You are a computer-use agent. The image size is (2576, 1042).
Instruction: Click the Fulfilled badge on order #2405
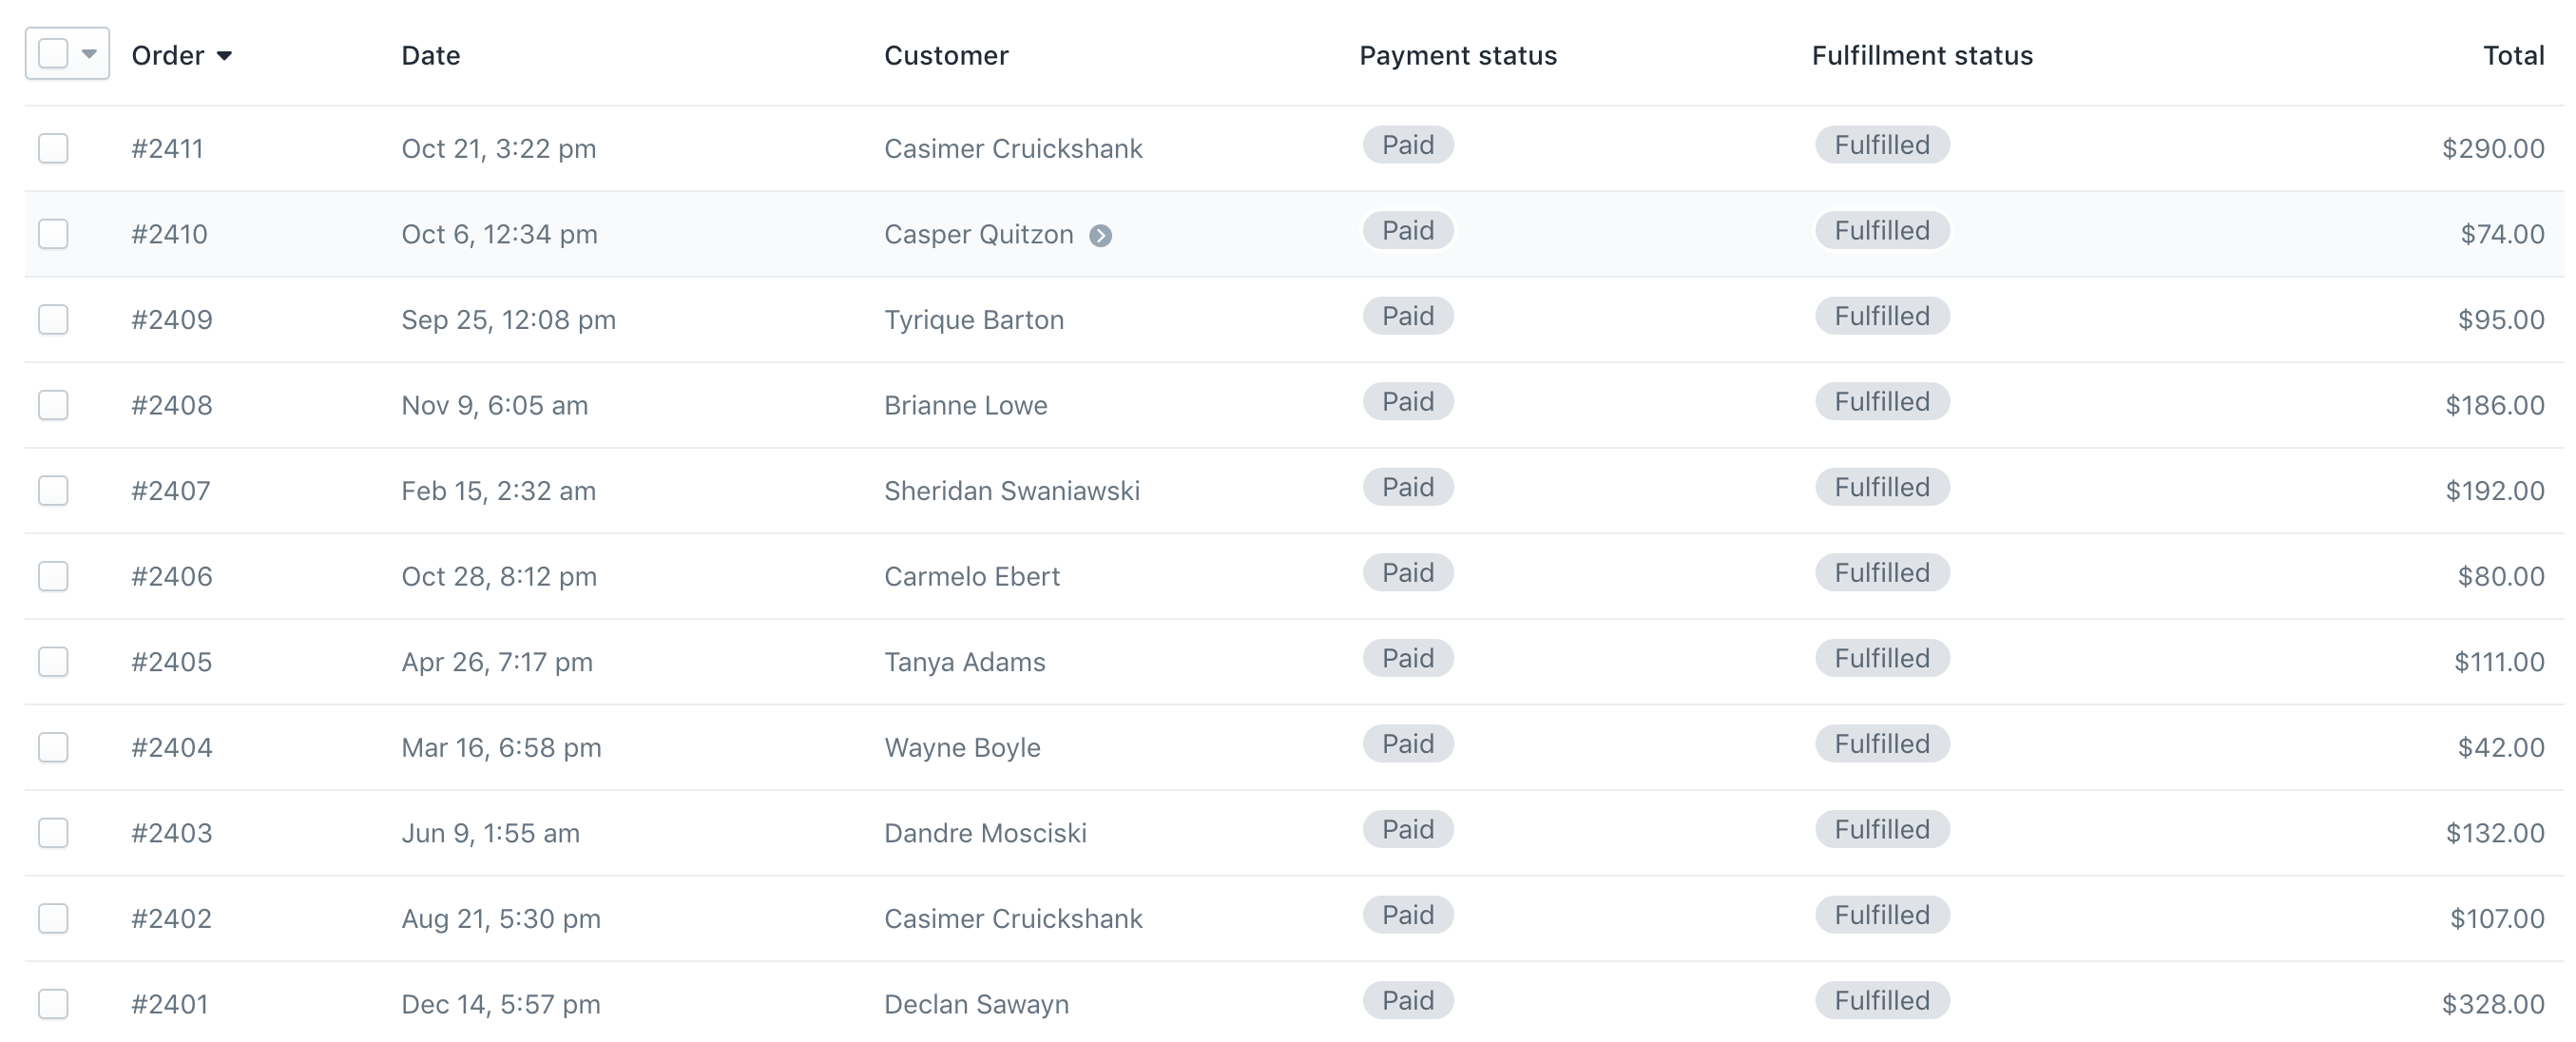1881,658
